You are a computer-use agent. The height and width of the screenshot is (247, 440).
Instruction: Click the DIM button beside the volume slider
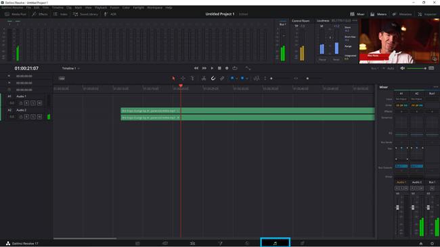(x=431, y=68)
